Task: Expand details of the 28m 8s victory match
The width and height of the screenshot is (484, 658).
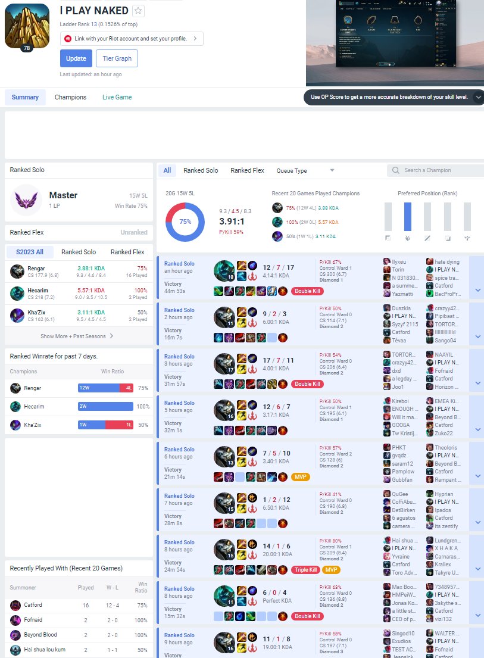Action: 477,522
